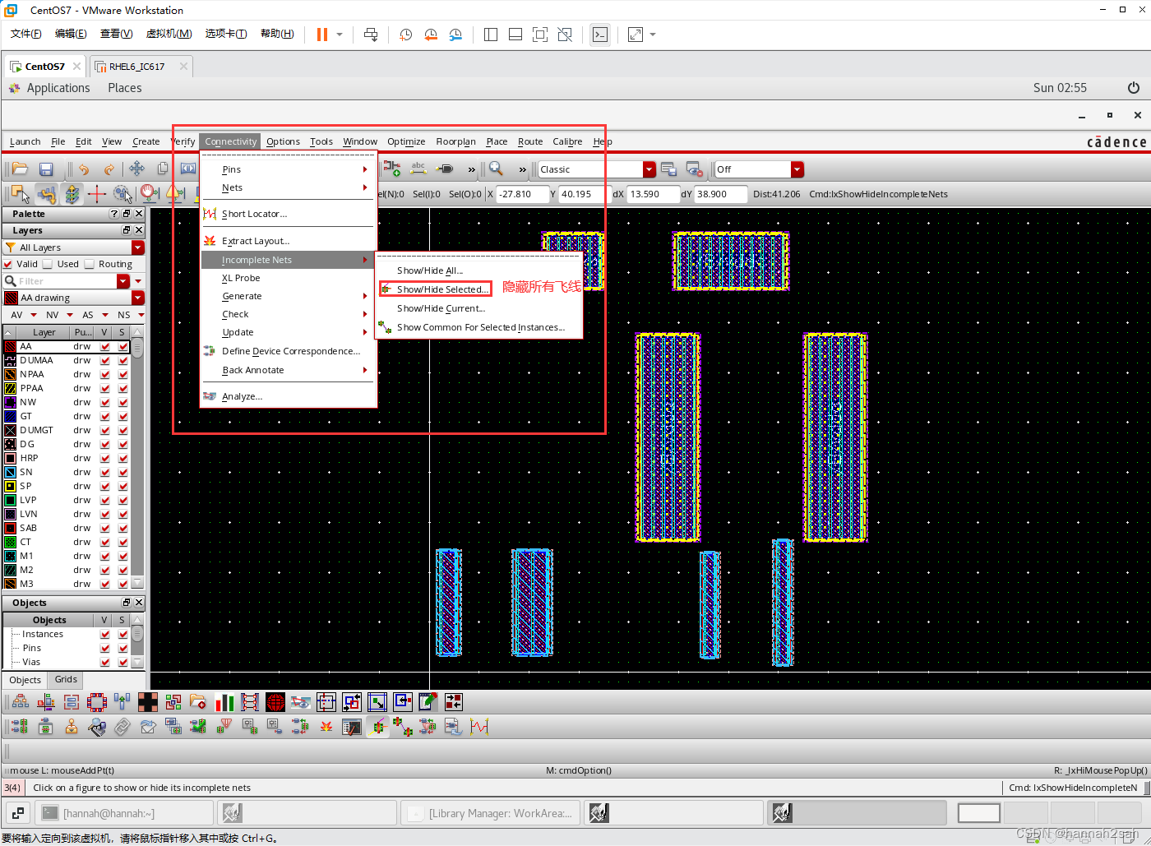This screenshot has width=1151, height=846.
Task: Choose Short Locator menu entry
Action: 288,214
